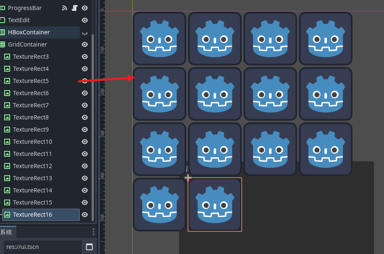384x254 pixels.
Task: Toggle the eye for TextureRect14
Action: tap(85, 190)
